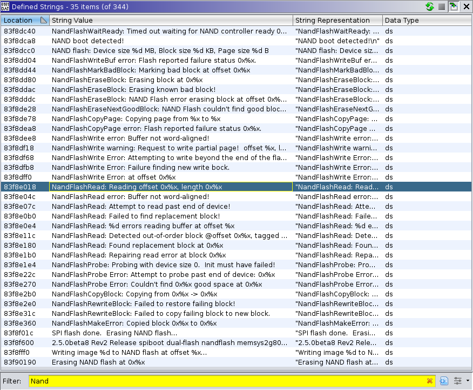Select '2.5.0beta8 Rev2 Release spiboot' row
Viewport: 473px width, 390px height.
click(236, 342)
